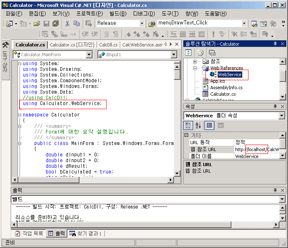Open the dInput1 member dropdown
The width and height of the screenshot is (288, 248).
tap(174, 55)
